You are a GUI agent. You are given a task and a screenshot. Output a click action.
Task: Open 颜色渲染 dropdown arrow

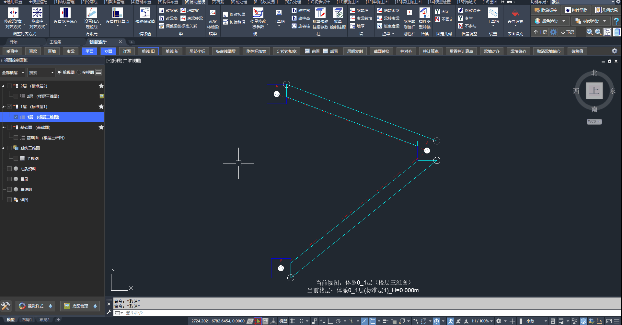[564, 21]
